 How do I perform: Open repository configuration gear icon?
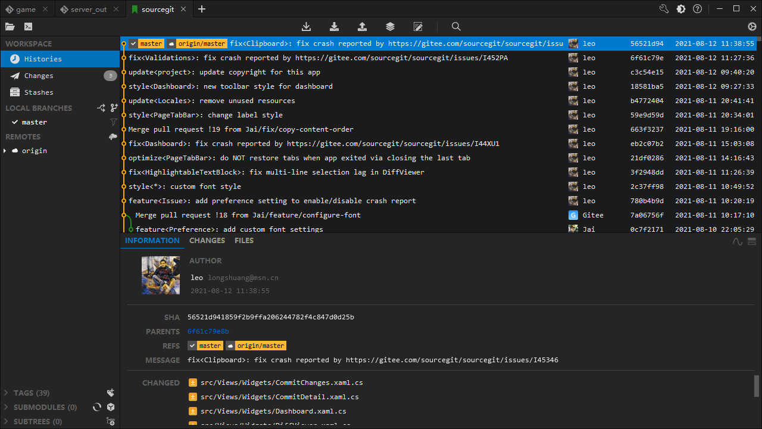click(752, 26)
